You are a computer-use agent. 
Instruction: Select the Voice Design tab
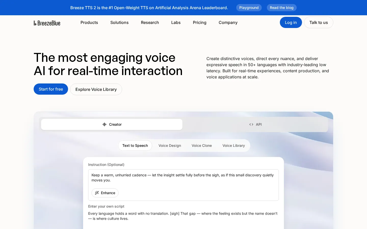pos(170,146)
